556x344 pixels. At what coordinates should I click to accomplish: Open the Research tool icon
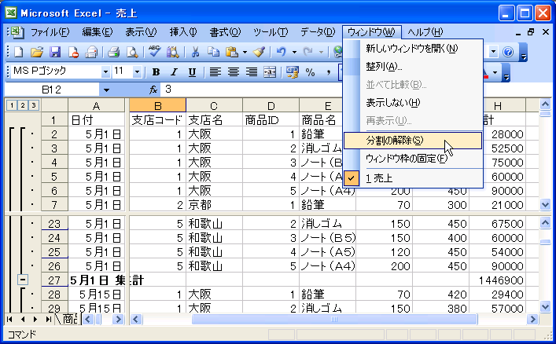tap(173, 52)
